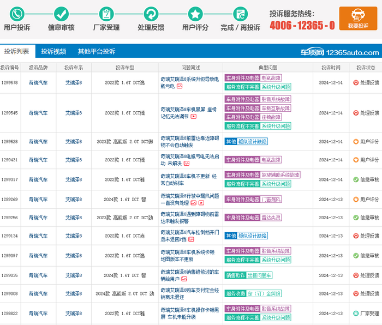Click the 厂家受理 clipboard step icon
Viewport: 382px width, 325px height.
coord(106,14)
